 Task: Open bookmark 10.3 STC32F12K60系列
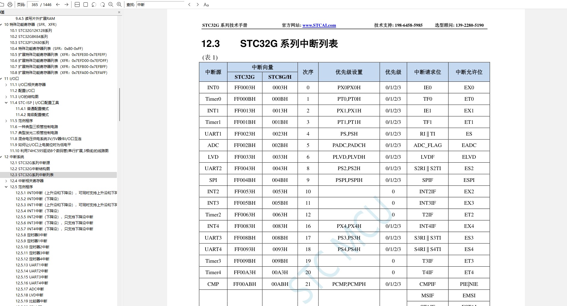point(29,43)
